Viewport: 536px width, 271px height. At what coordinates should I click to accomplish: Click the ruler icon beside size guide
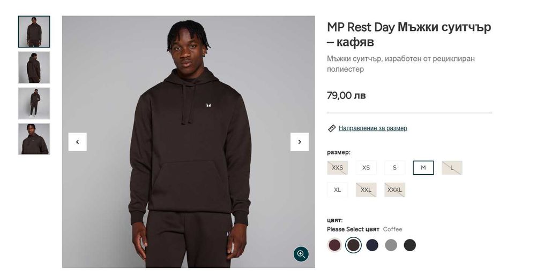[332, 128]
